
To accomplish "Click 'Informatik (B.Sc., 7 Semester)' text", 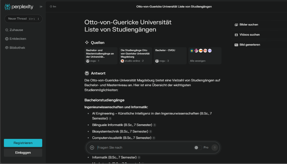I will click(x=114, y=157).
